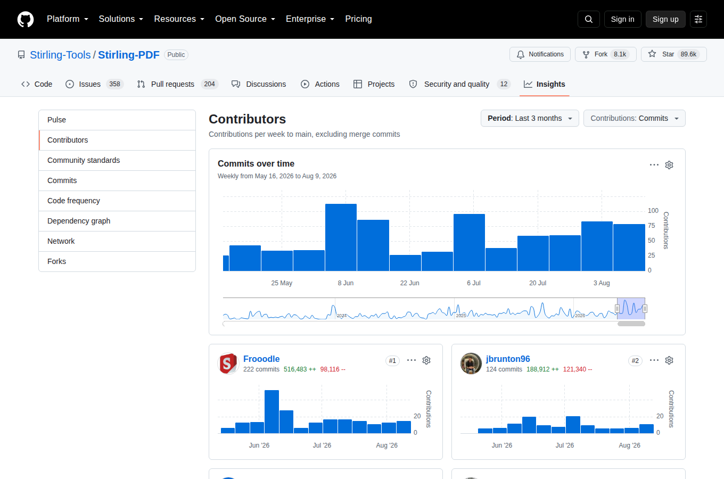
Task: Open the Pull requests tab
Action: [177, 84]
